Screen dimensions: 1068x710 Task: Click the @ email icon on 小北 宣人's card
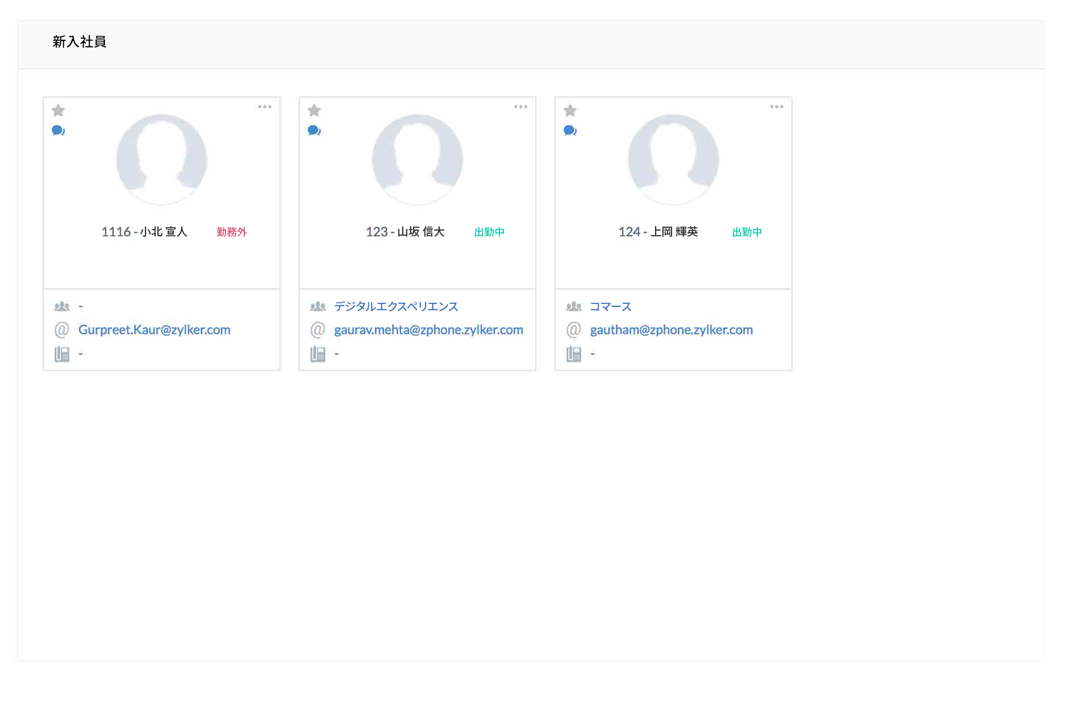tap(62, 329)
